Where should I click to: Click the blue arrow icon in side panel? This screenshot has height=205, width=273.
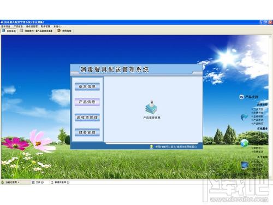(x=244, y=117)
